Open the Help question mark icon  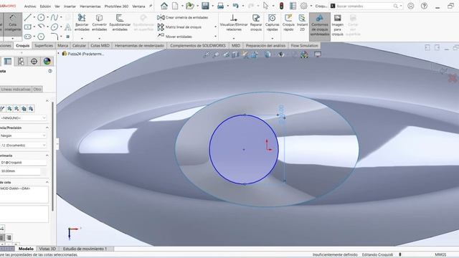[424, 6]
